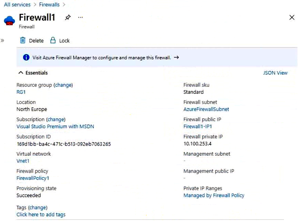299x222 pixels.
Task: Click the blue info icon in the banner
Action: 26,58
